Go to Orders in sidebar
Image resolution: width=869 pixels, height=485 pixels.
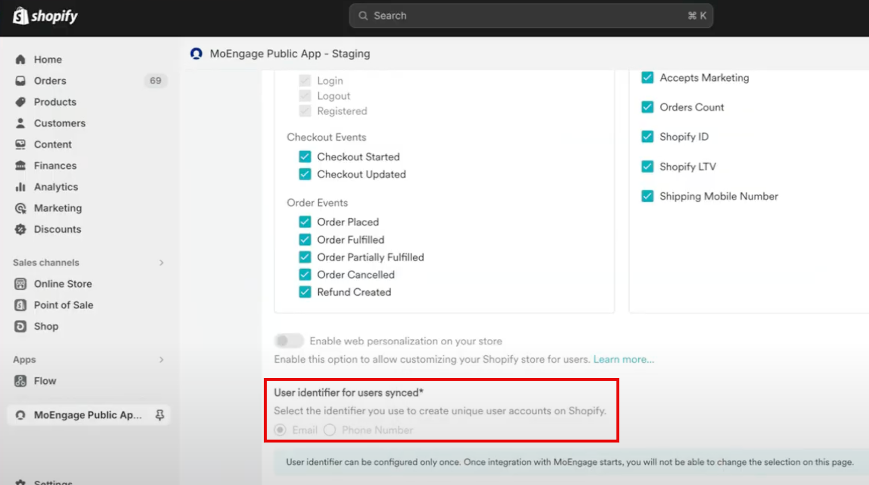(50, 81)
